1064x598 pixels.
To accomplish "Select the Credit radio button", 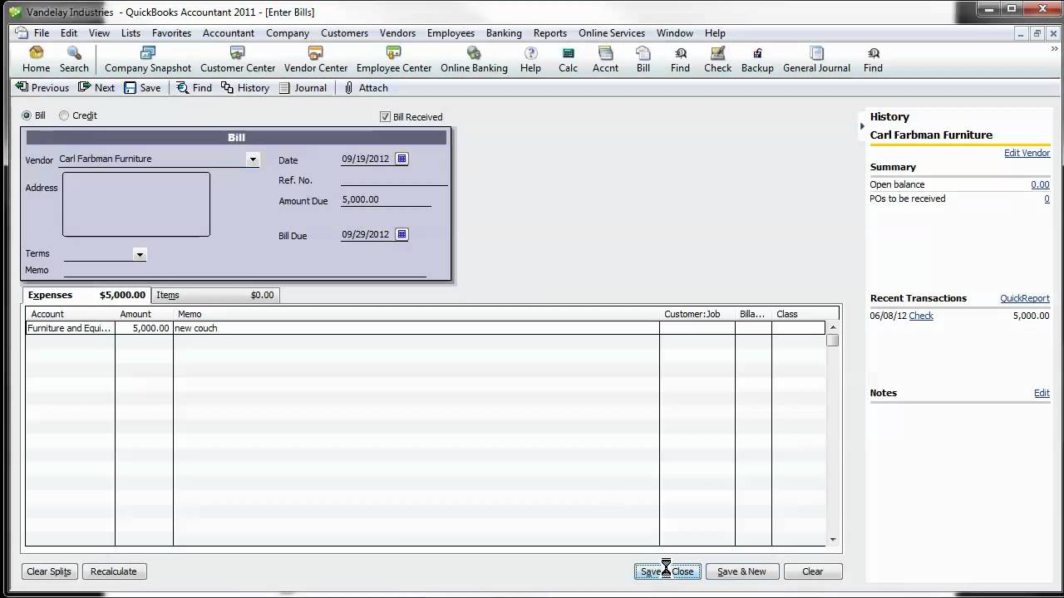I will point(64,115).
